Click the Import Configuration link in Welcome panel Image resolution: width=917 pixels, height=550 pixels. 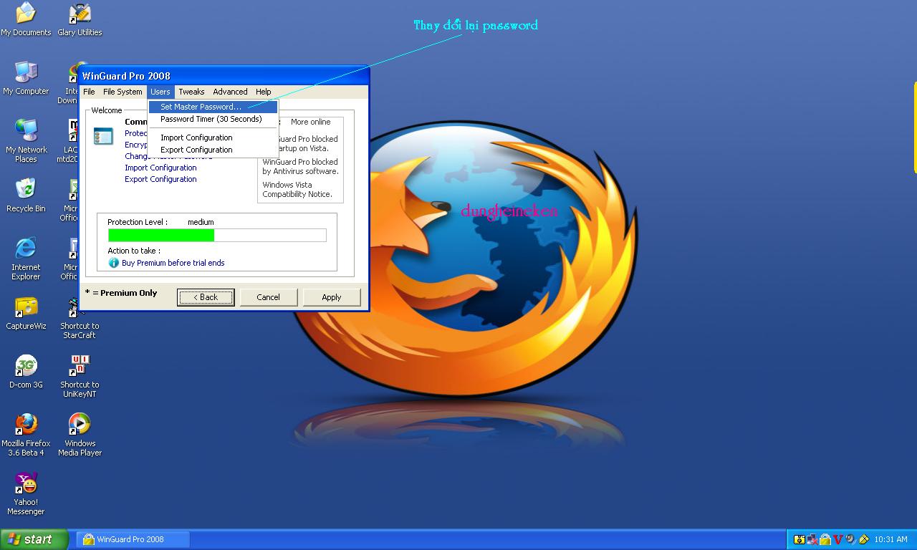(x=160, y=168)
